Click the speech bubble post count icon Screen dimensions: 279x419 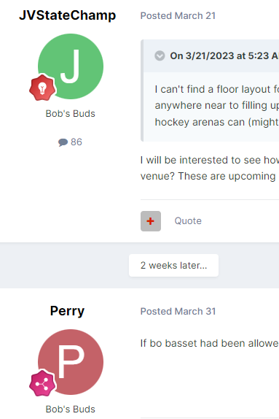click(x=63, y=142)
